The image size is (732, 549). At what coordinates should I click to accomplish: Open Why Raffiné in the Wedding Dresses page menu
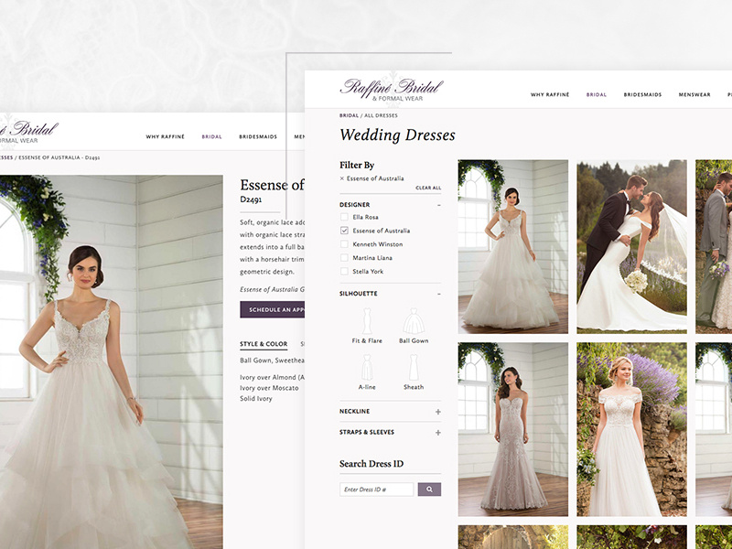(x=550, y=95)
